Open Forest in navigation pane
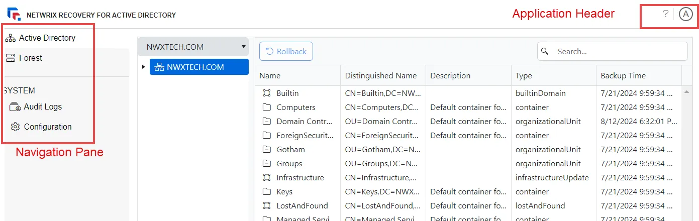The image size is (699, 221). 31,58
